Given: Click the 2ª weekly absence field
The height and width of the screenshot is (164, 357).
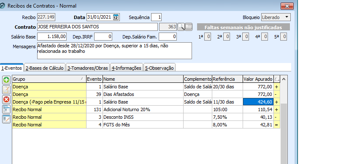Looking at the screenshot, I should point(227,37).
